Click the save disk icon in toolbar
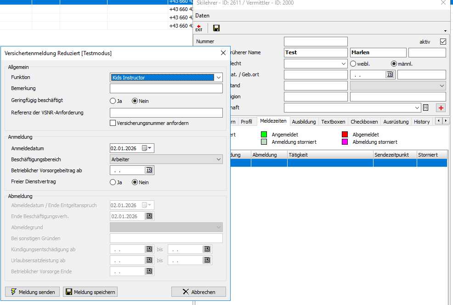The height and width of the screenshot is (305, 453). point(216,28)
